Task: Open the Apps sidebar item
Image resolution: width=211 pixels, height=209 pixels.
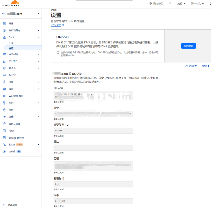Action: pyautogui.click(x=12, y=131)
